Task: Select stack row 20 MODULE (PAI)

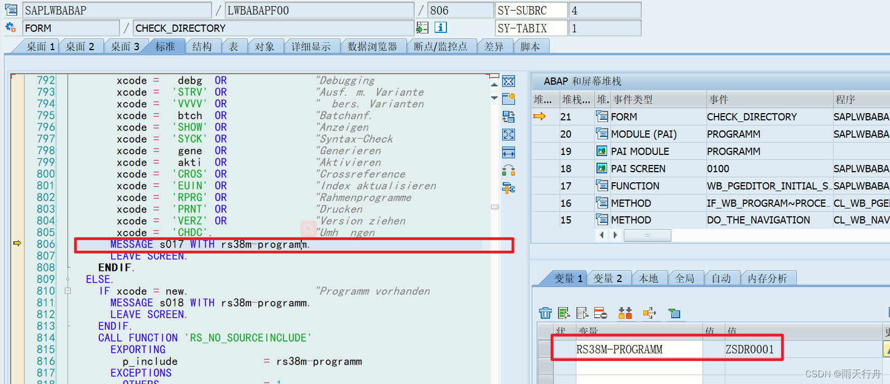Action: [x=643, y=134]
